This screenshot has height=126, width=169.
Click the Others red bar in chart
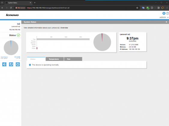pyautogui.click(x=37, y=48)
